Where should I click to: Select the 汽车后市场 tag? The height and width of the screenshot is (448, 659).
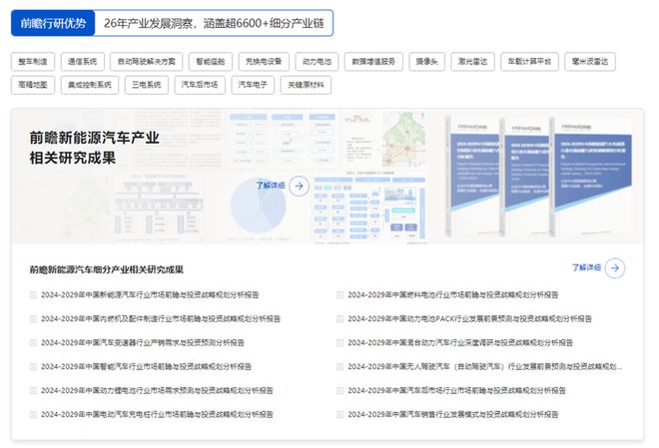point(200,85)
